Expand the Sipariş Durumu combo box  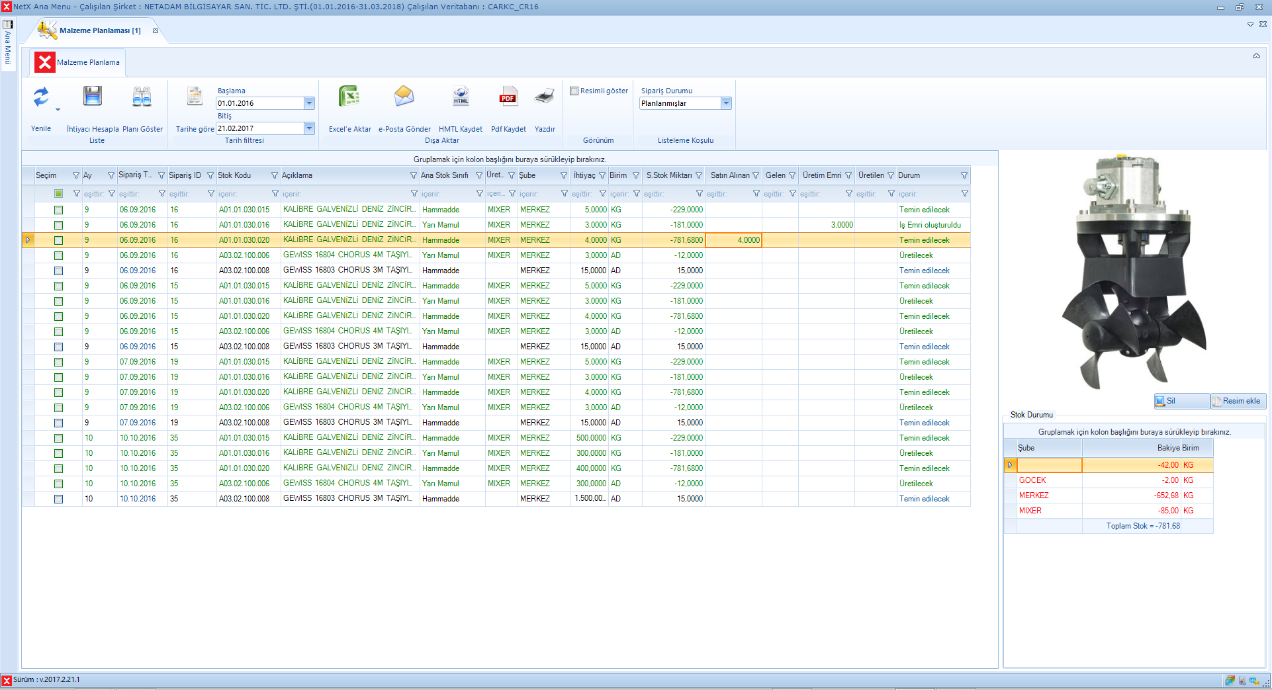pyautogui.click(x=726, y=103)
